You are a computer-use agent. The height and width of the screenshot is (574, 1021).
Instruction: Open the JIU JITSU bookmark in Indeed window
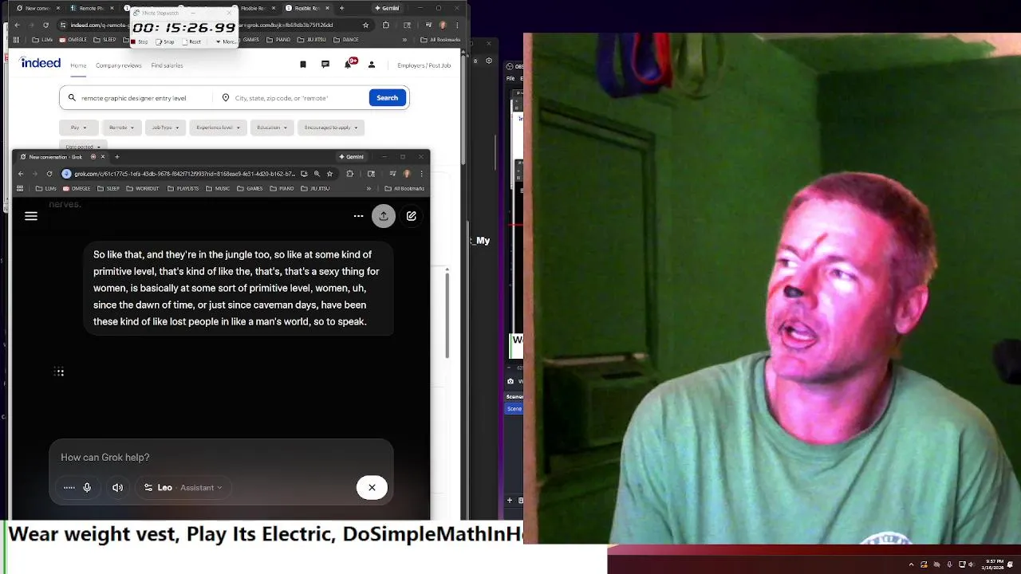pyautogui.click(x=311, y=39)
